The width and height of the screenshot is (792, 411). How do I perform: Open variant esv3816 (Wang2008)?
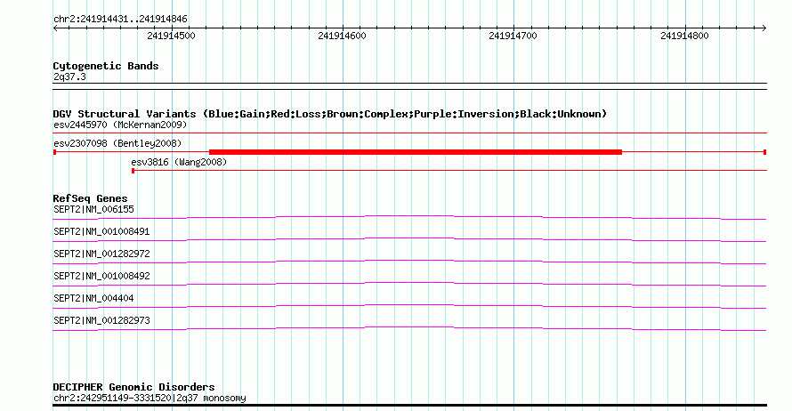[179, 162]
